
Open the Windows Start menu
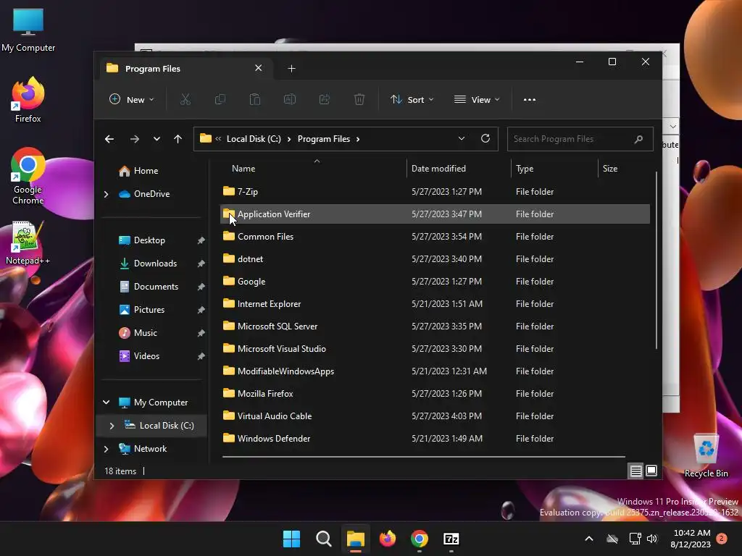[x=291, y=539]
